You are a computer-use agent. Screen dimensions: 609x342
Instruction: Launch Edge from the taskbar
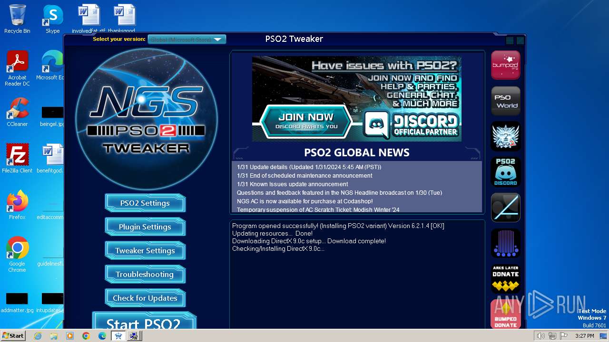(x=102, y=336)
